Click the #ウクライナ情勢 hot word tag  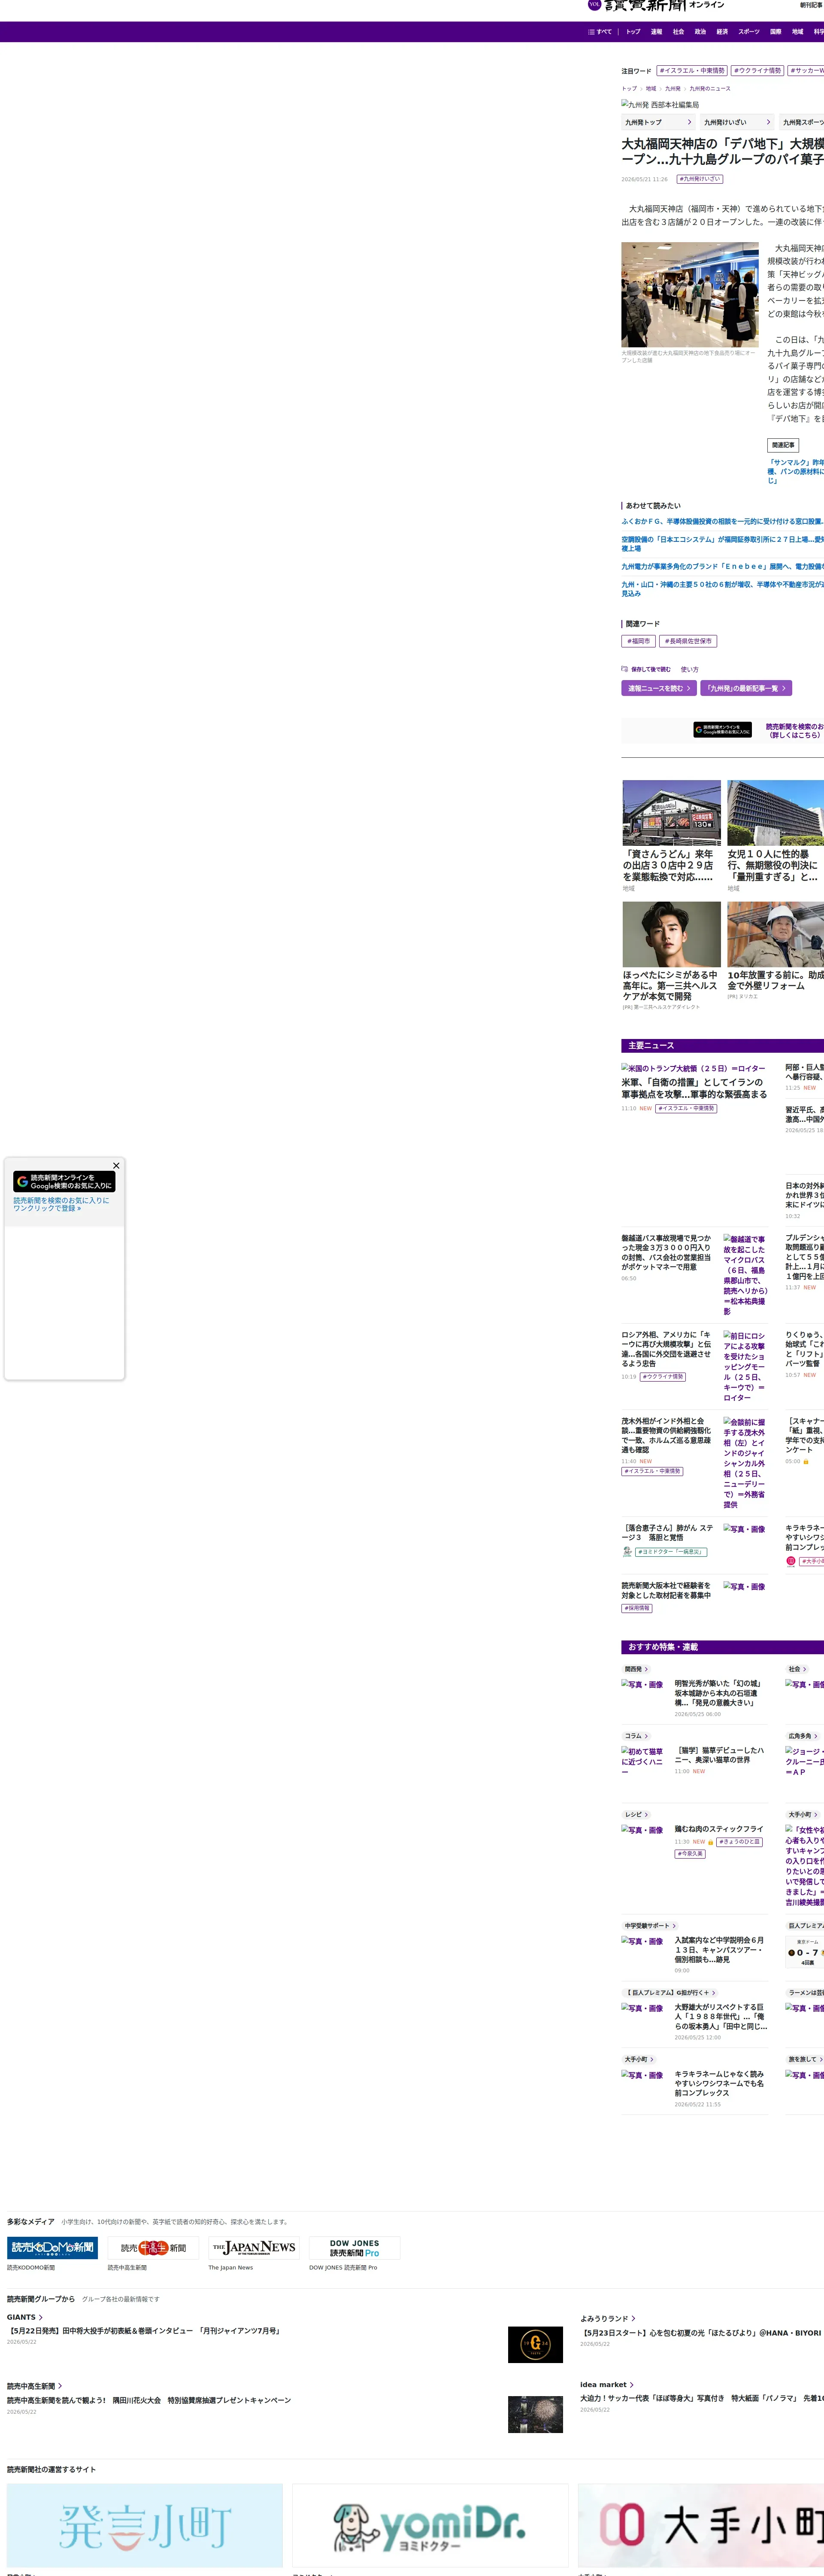tap(757, 71)
